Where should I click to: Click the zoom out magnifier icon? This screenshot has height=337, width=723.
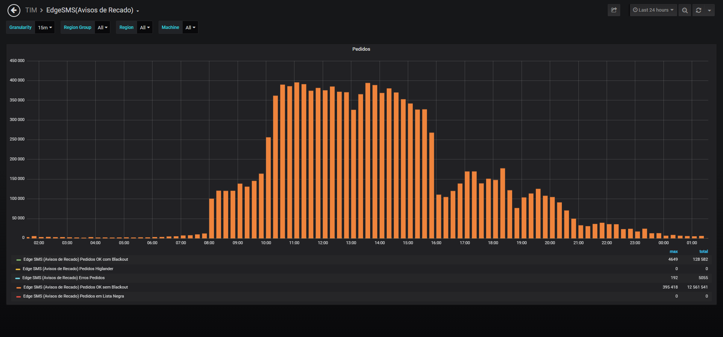[685, 10]
